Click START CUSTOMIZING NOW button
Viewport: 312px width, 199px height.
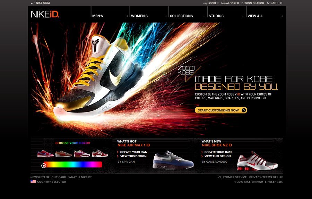[221, 110]
